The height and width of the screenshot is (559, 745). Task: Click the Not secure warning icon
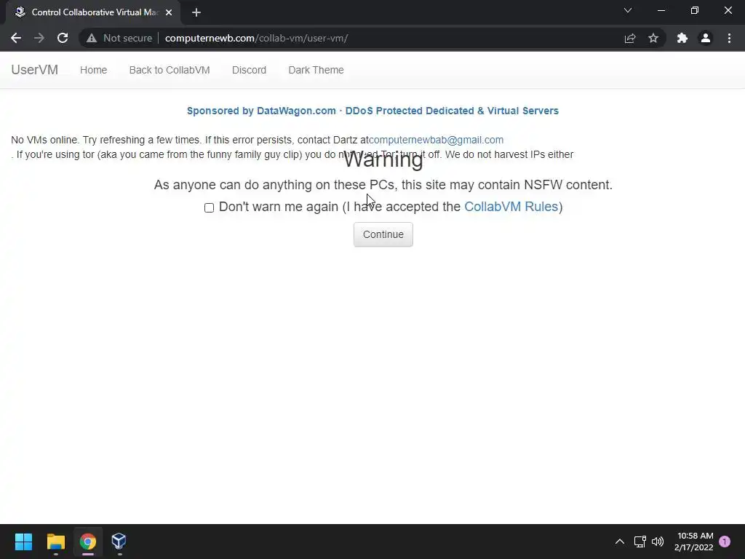click(92, 38)
